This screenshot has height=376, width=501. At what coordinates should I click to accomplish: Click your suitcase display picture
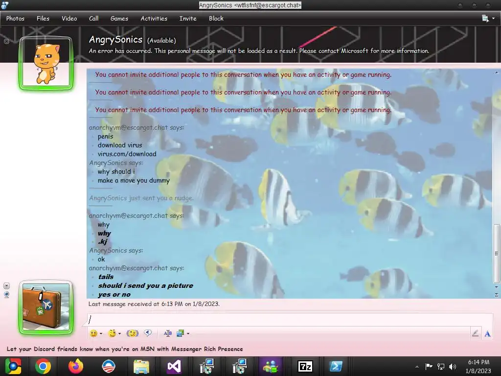pyautogui.click(x=46, y=307)
